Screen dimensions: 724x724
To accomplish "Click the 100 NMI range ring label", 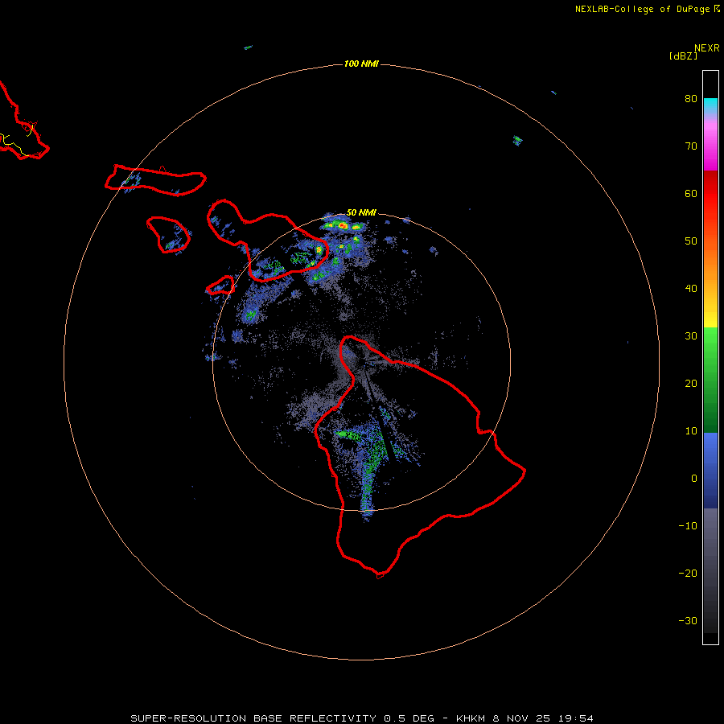I will click(x=361, y=64).
